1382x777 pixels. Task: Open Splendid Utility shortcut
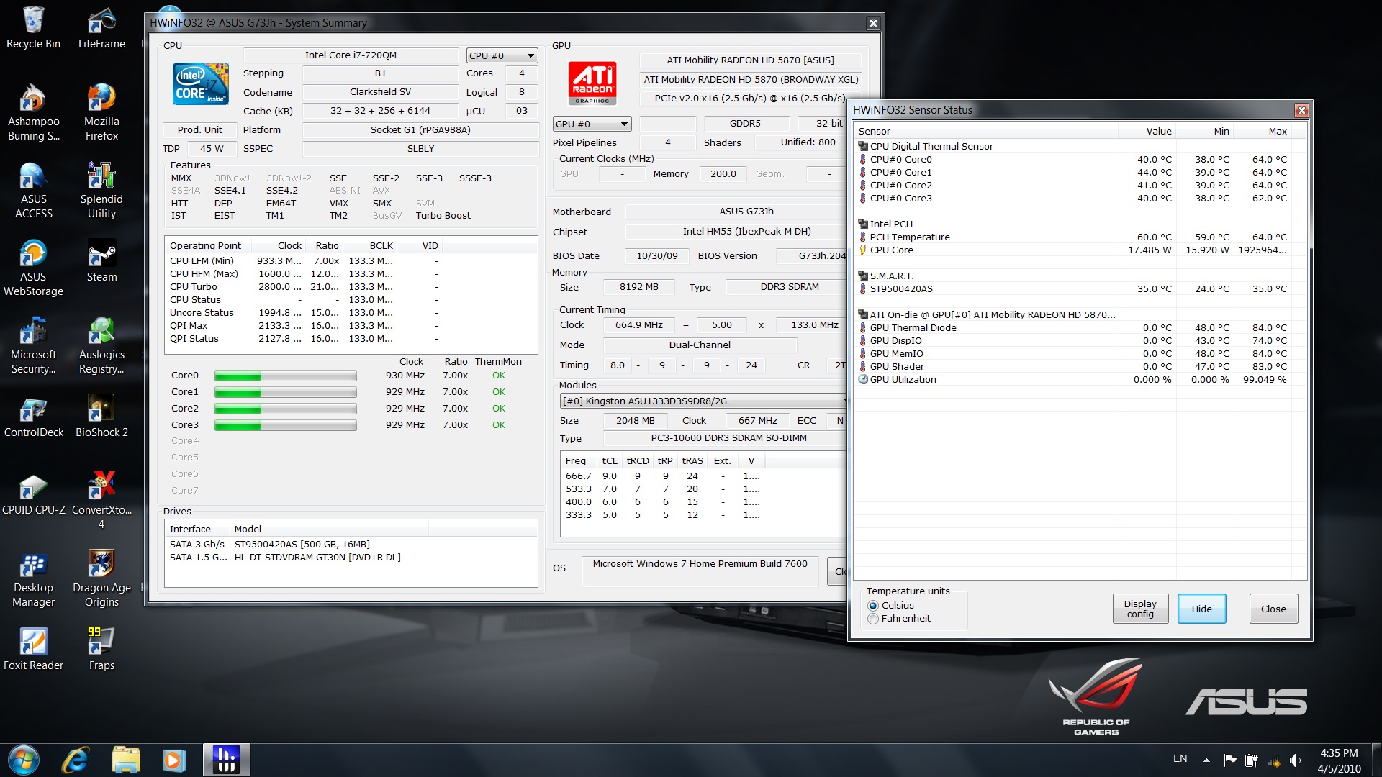[x=101, y=190]
